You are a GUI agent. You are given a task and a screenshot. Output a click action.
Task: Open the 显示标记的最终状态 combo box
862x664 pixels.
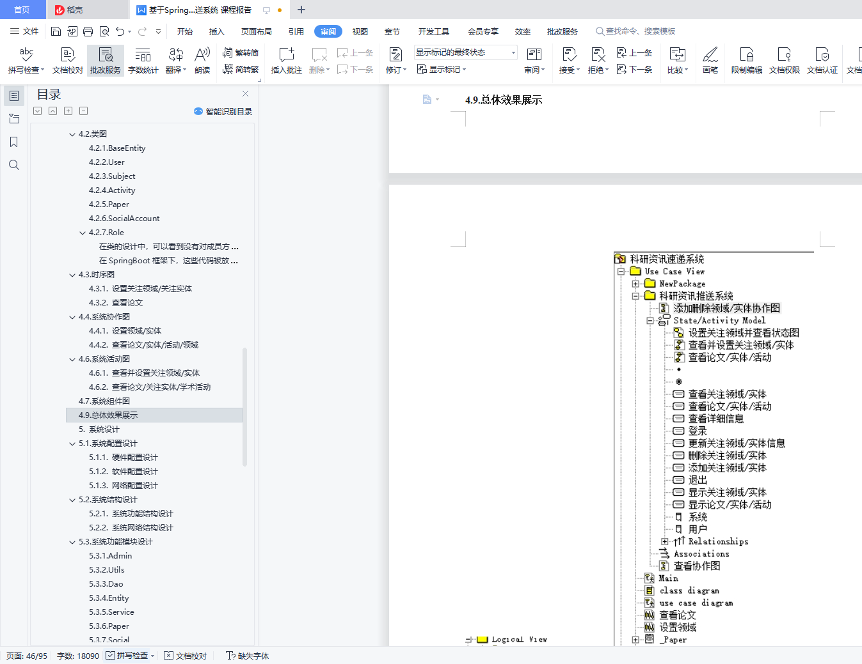pos(465,52)
